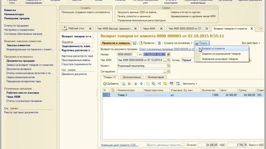Move the row up with blue up arrow
The width and height of the screenshot is (266, 149).
135,84
